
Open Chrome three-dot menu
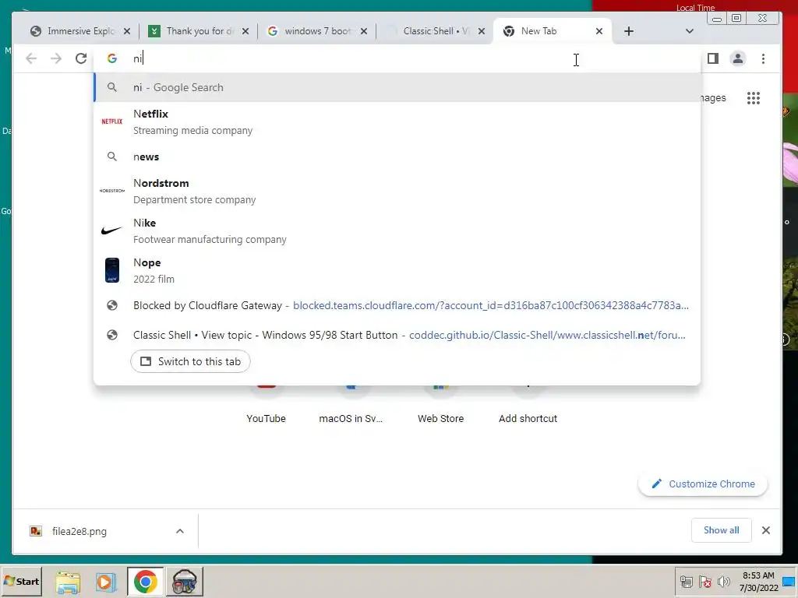point(763,58)
